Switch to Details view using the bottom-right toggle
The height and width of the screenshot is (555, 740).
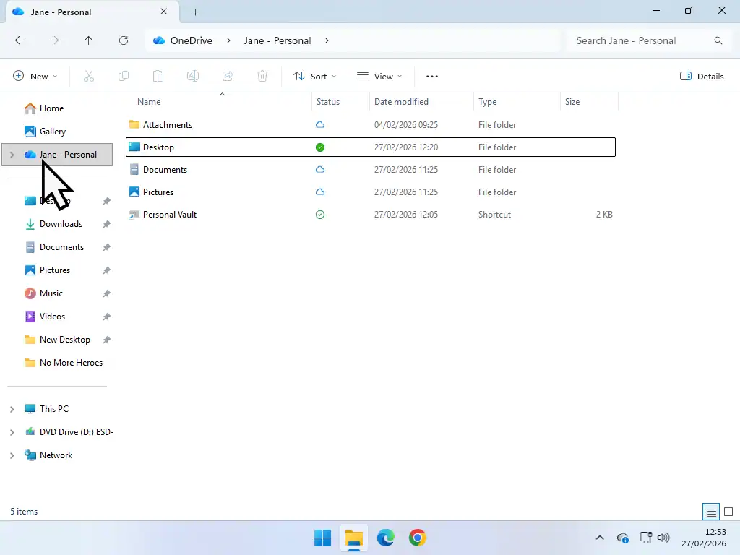(x=710, y=511)
